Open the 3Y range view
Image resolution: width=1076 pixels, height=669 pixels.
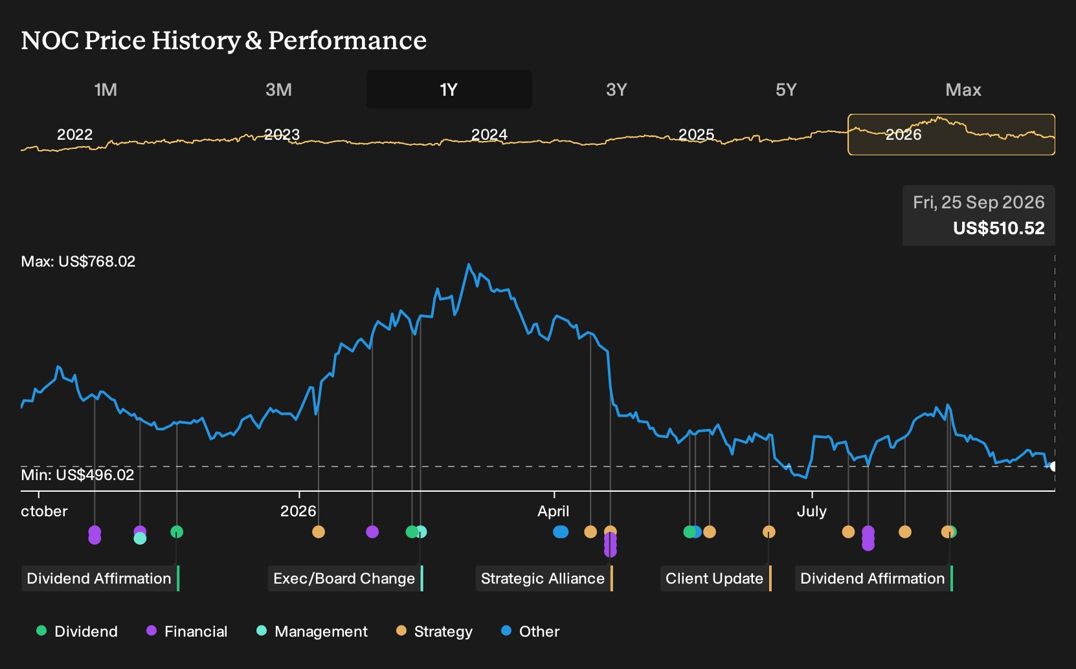616,89
